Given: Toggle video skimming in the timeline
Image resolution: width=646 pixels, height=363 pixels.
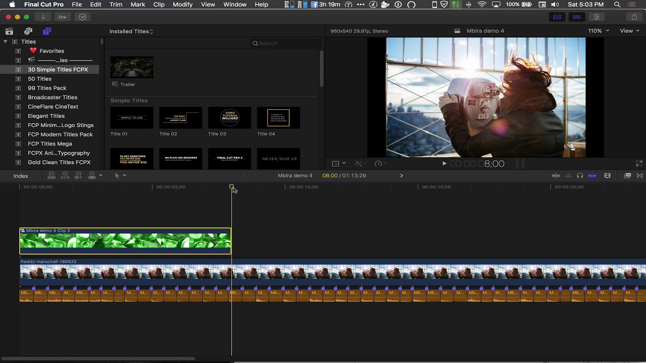Looking at the screenshot, I should pyautogui.click(x=556, y=175).
